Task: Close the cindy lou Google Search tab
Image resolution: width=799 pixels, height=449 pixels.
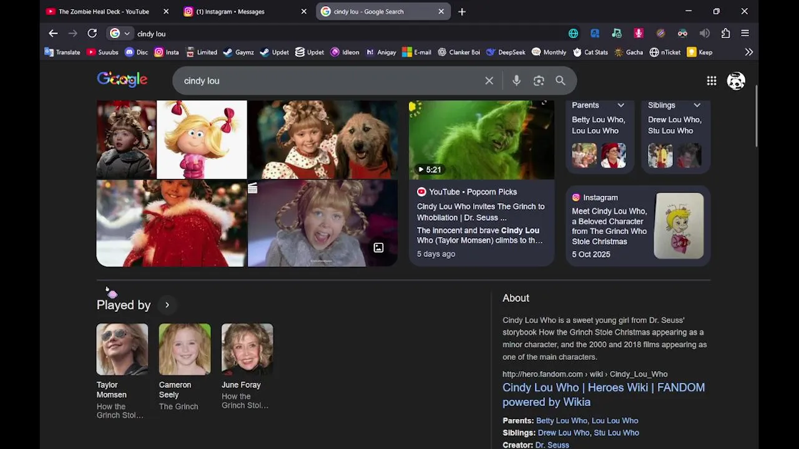Action: [x=441, y=11]
